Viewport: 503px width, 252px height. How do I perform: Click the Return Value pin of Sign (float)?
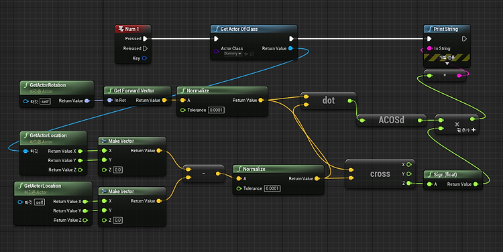(476, 184)
